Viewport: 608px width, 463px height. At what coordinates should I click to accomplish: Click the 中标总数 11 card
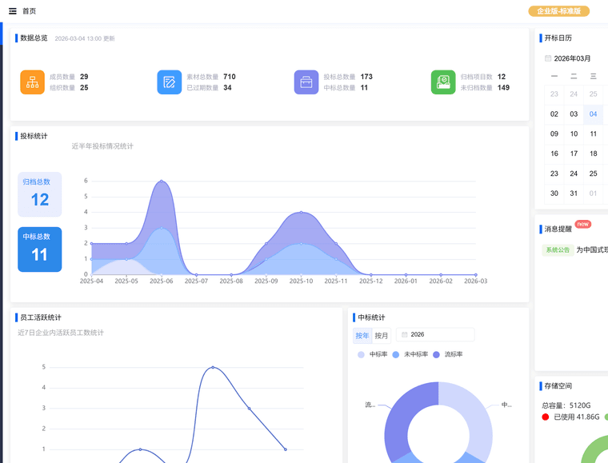click(40, 249)
